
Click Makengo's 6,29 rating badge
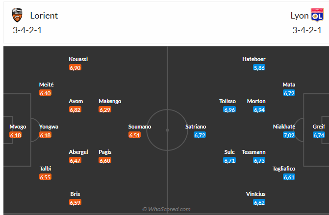coord(105,110)
